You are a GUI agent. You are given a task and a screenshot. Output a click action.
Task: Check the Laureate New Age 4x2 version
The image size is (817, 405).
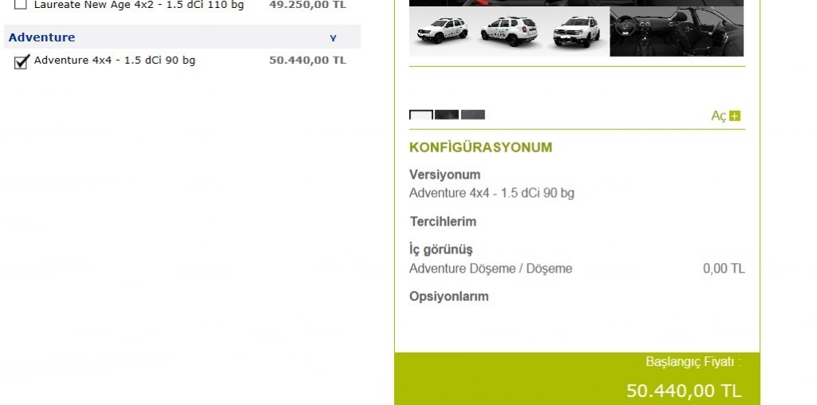point(20,4)
